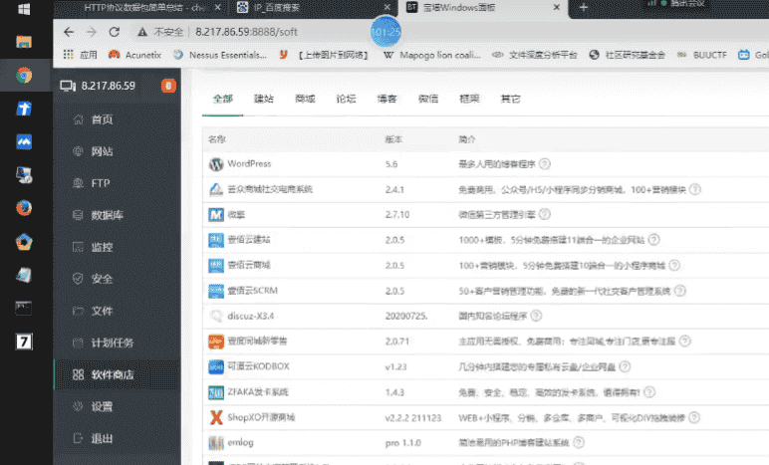
Task: Open the BUUCTF bookmark
Action: pos(702,55)
